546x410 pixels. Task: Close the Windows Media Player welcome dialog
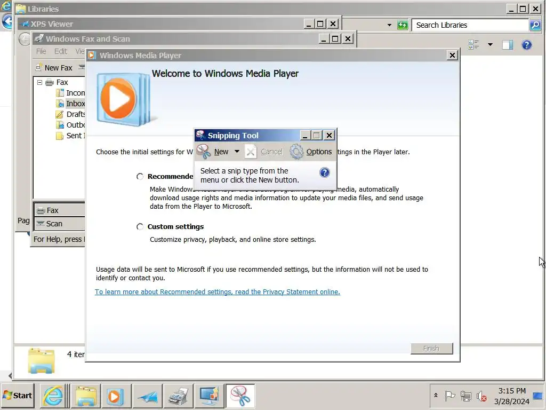tap(452, 55)
